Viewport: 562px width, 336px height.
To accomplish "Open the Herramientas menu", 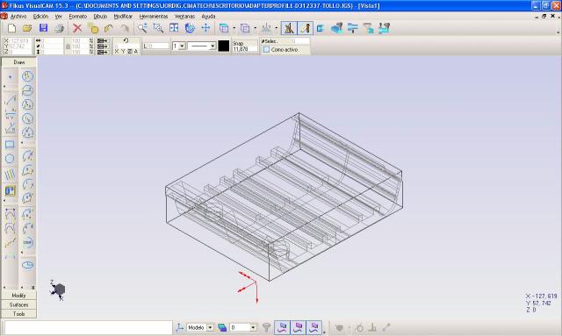I will pyautogui.click(x=154, y=17).
